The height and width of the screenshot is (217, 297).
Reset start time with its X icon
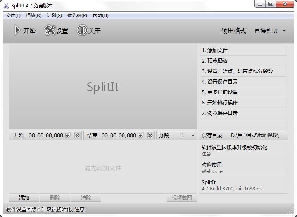click(x=77, y=135)
